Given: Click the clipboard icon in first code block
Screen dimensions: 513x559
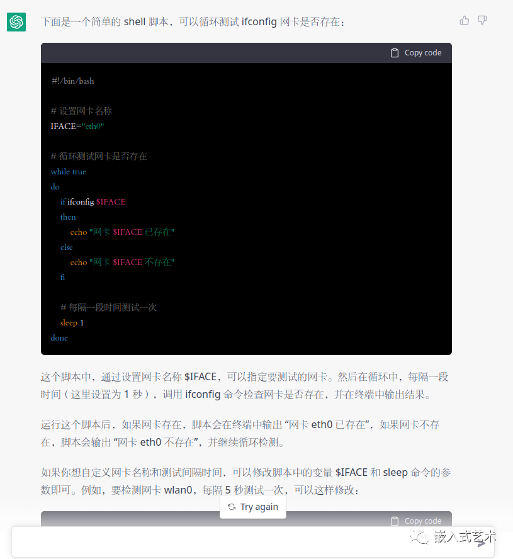Looking at the screenshot, I should coord(394,53).
